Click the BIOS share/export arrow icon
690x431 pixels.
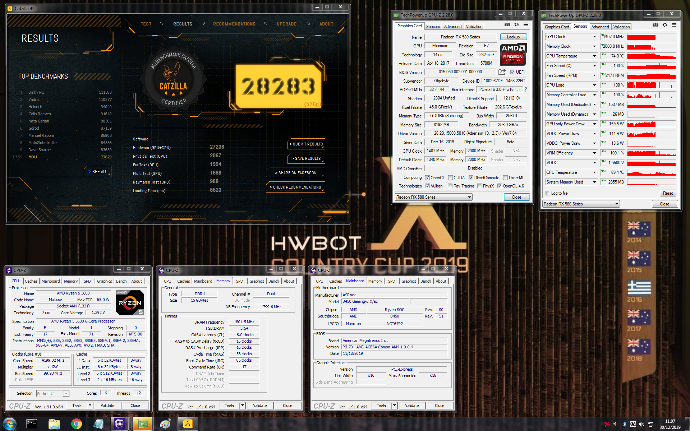pyautogui.click(x=502, y=72)
